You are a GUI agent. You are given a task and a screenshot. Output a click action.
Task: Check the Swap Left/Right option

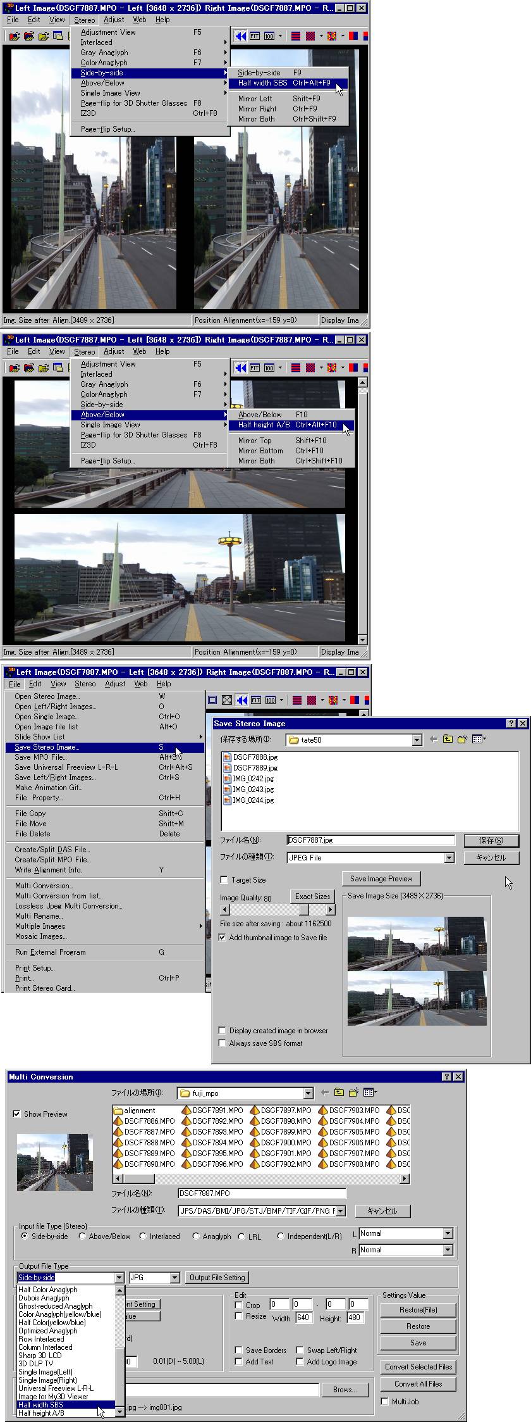pyautogui.click(x=300, y=1350)
